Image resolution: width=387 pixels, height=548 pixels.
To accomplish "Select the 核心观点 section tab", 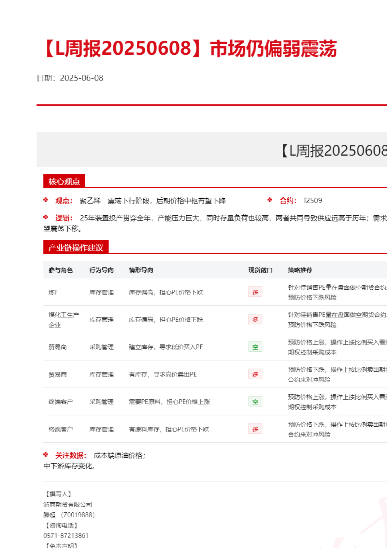I will [64, 181].
